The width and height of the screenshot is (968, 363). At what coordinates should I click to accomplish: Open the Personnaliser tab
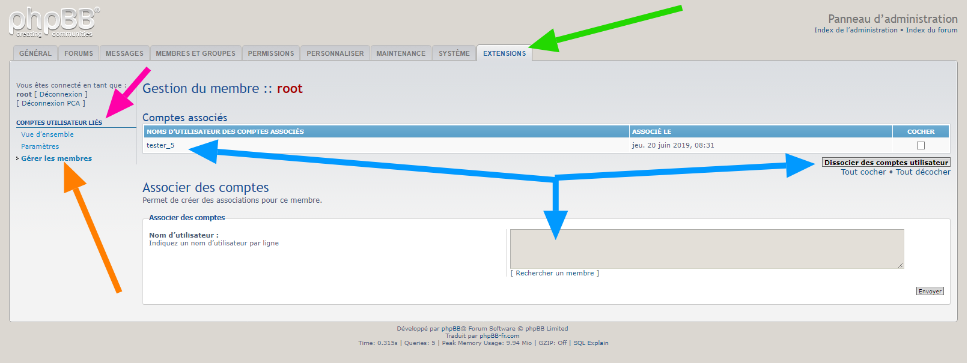pos(335,53)
